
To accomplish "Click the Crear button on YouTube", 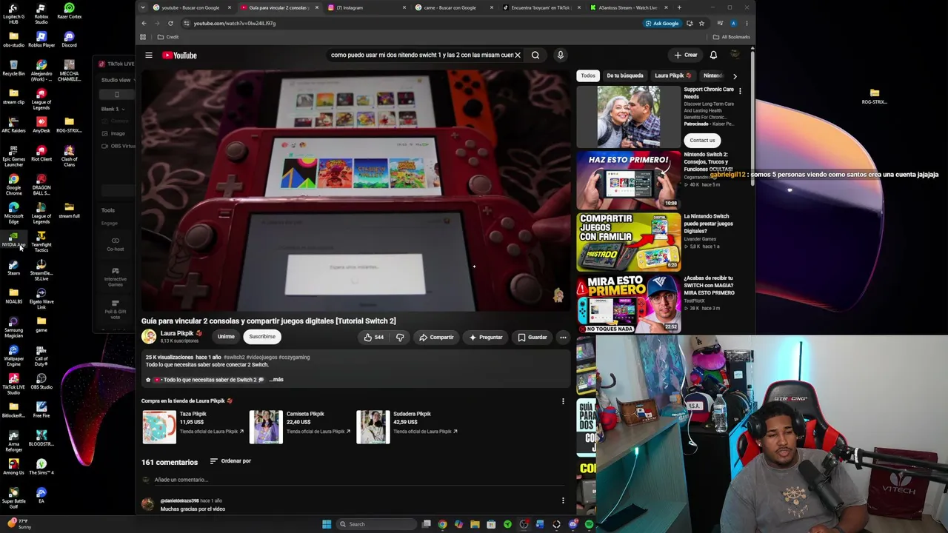I will point(686,55).
